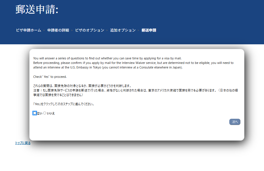264x171 pixels.
Task: Select the はい radio button
Action: tap(35, 113)
